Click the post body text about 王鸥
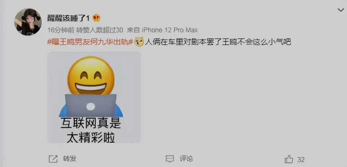This screenshot has width=347, height=167. click(218, 41)
